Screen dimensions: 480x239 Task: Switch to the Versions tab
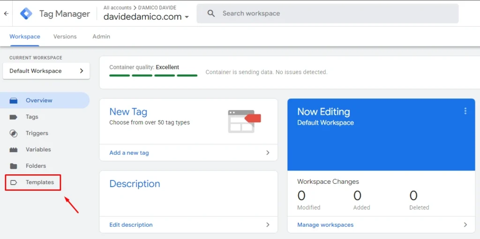click(65, 37)
